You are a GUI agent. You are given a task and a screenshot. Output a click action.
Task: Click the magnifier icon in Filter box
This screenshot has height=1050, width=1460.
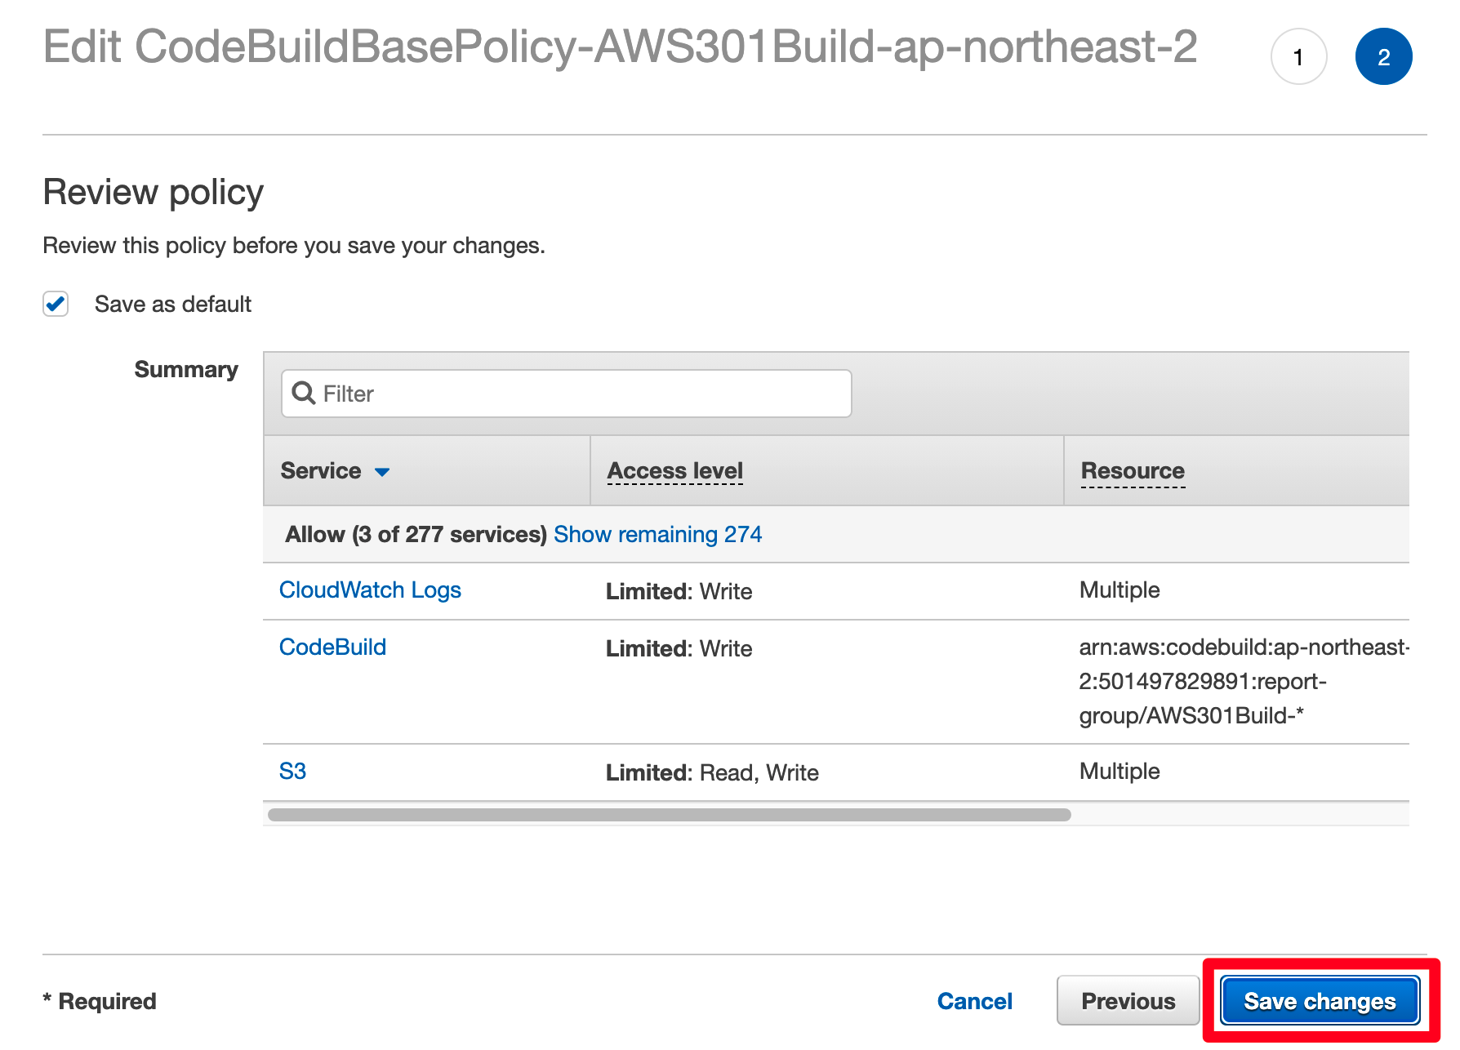click(304, 393)
